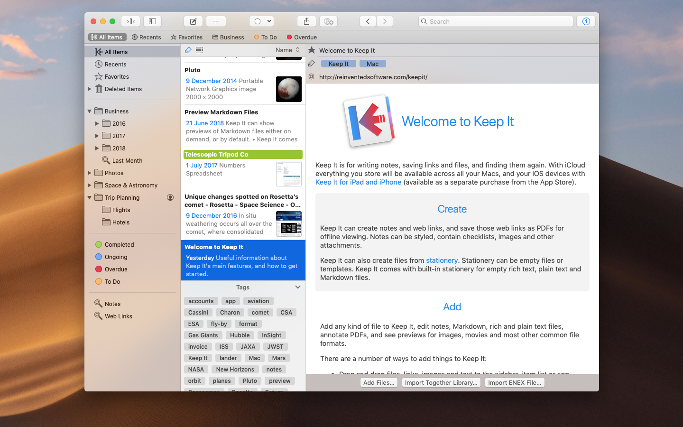Click the sharing person icon on Trip Planning
This screenshot has height=427, width=683.
click(x=170, y=197)
